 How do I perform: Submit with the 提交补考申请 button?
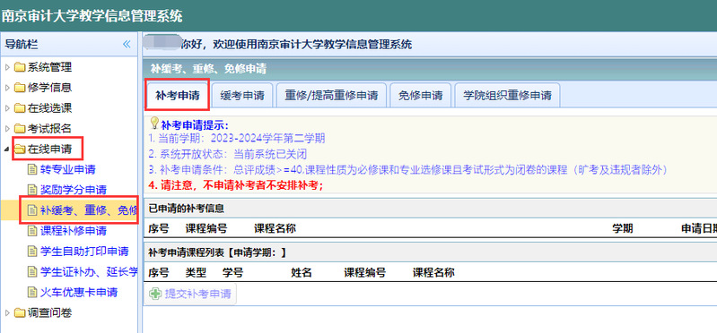190,294
